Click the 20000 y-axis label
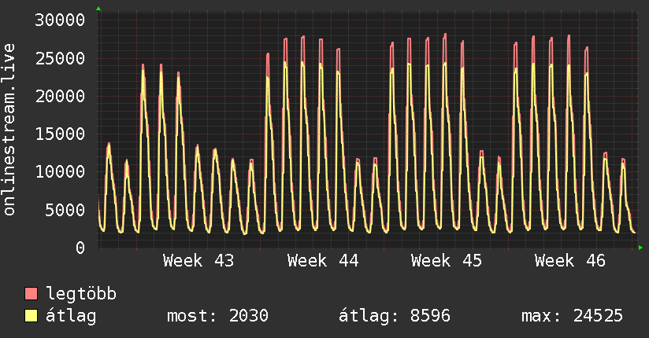The width and height of the screenshot is (649, 338). pos(60,96)
